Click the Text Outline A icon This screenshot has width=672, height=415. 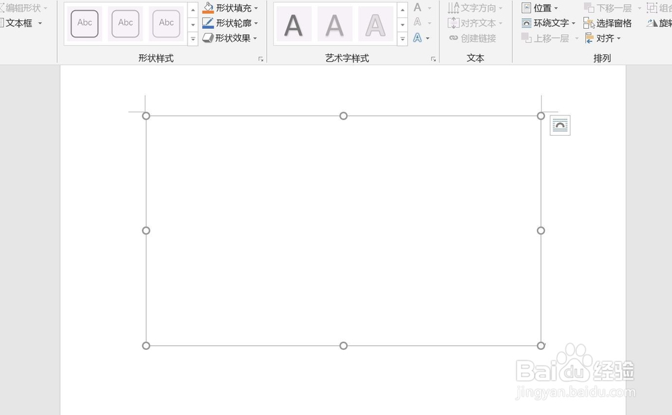[417, 22]
